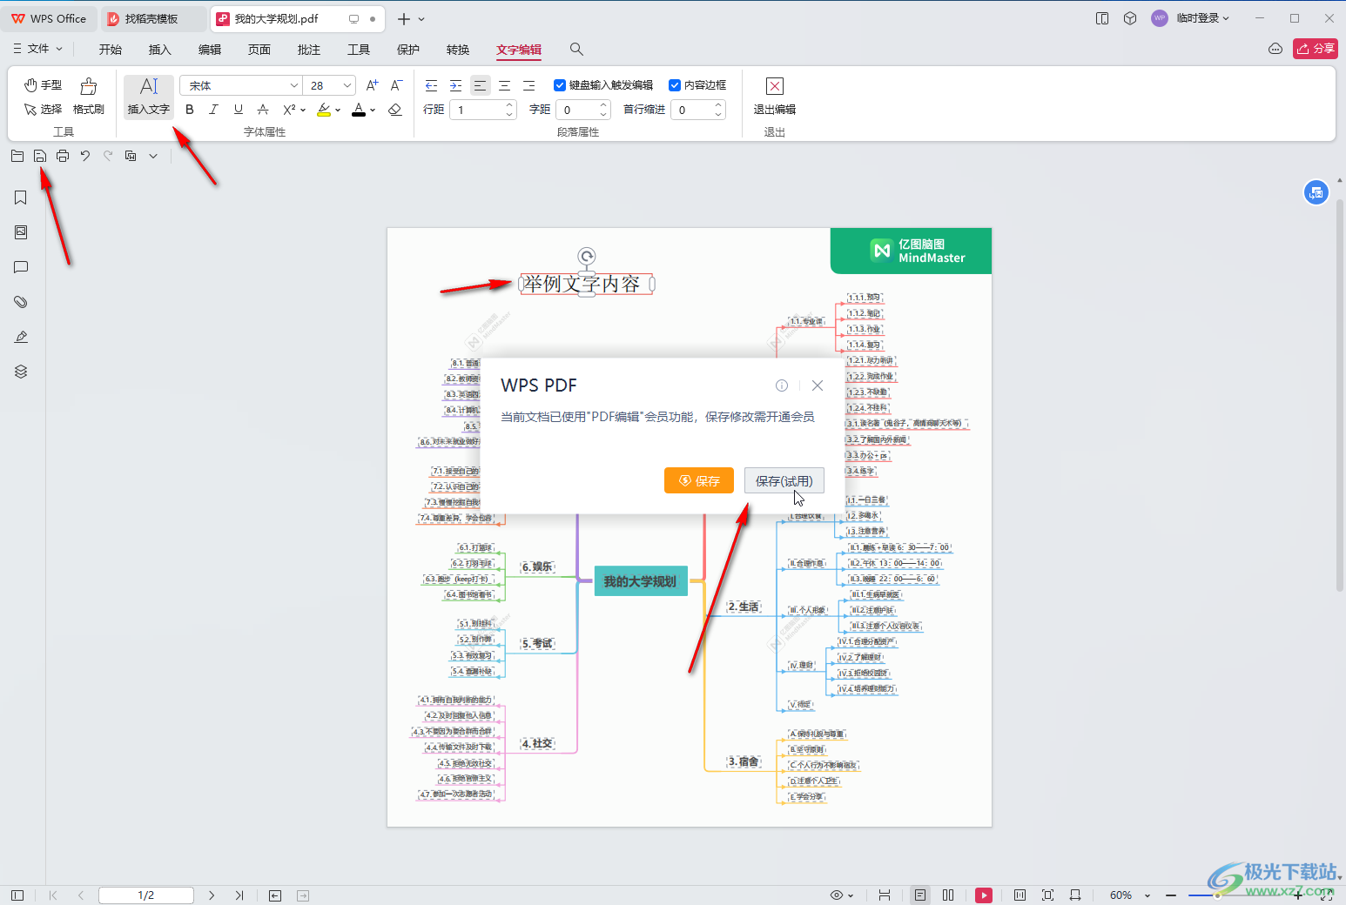1346x905 pixels.
Task: Toggle continuous scrolling page layout
Action: [885, 895]
